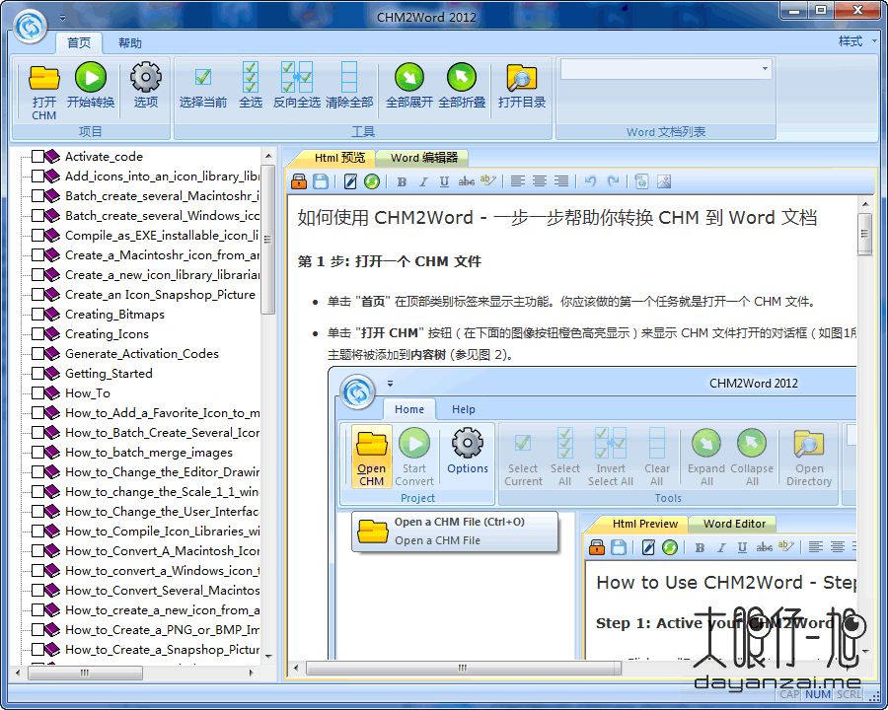
Task: Click the topic tree's scroll-down arrow
Action: click(x=268, y=657)
